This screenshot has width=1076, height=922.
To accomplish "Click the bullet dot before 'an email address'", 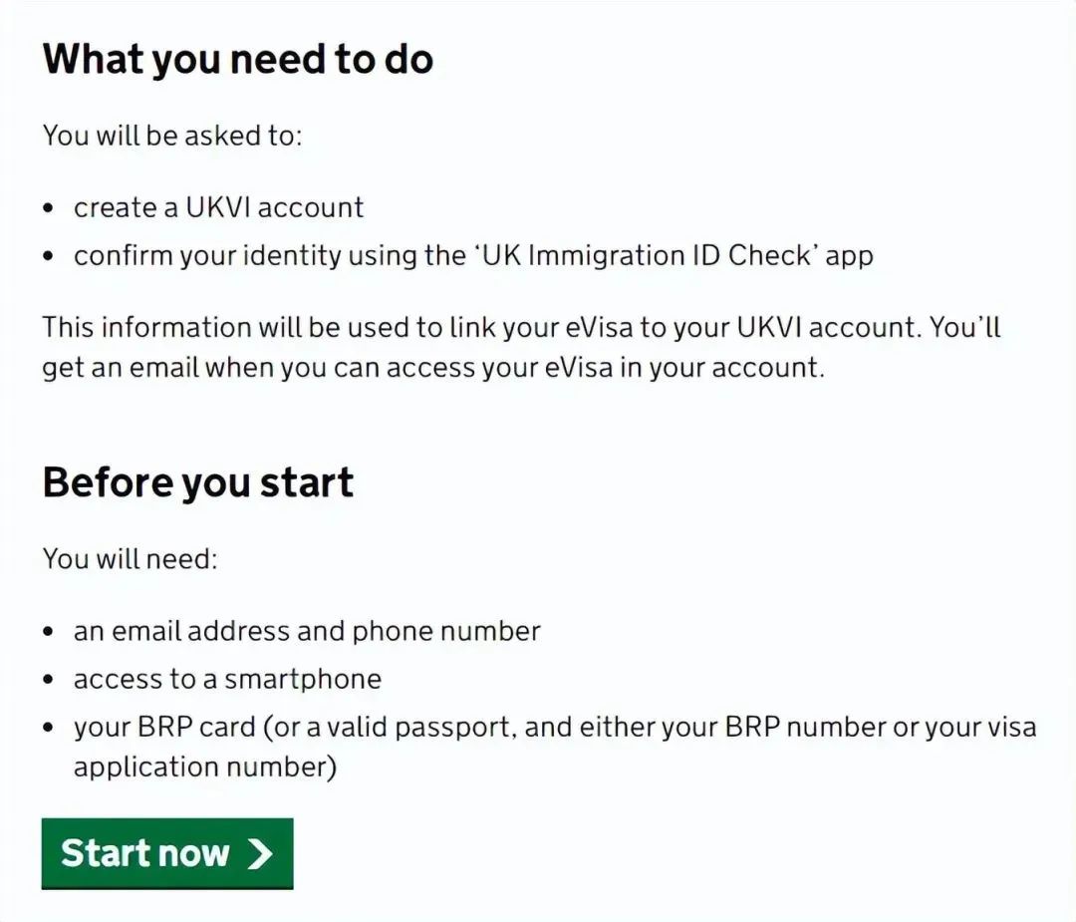I will [x=48, y=632].
